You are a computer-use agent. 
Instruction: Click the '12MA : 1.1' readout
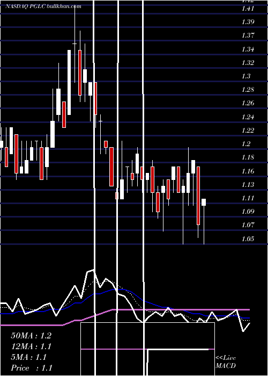pos(31,346)
